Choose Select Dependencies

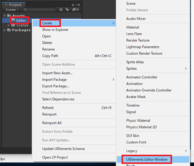(74, 99)
